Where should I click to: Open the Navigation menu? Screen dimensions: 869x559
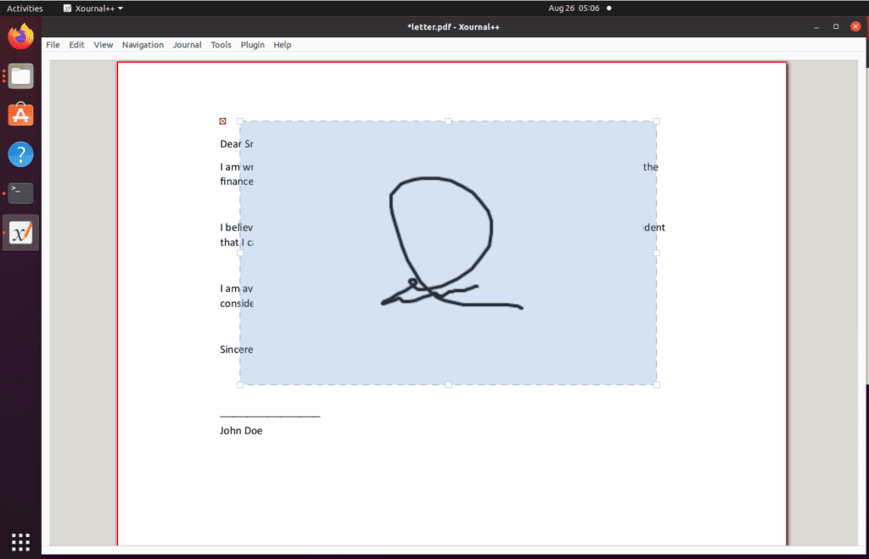click(143, 45)
